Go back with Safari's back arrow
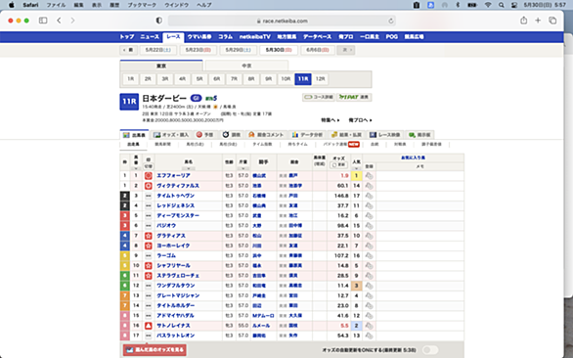Image resolution: width=573 pixels, height=358 pixels. (x=59, y=21)
